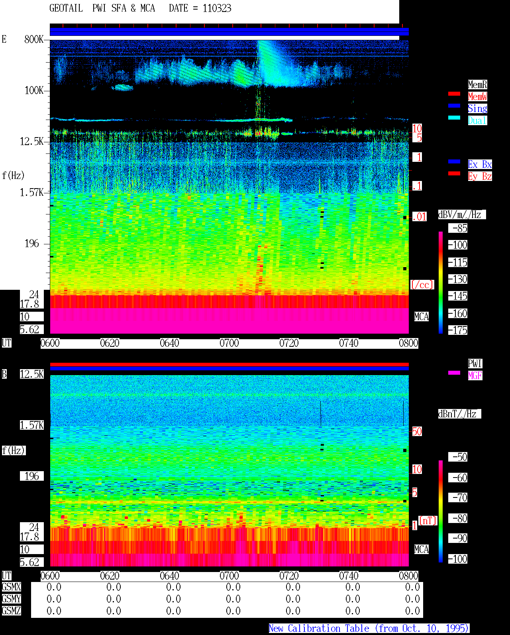510x635 pixels.
Task: Click the E panel 1.57K frequency label
Action: point(32,192)
